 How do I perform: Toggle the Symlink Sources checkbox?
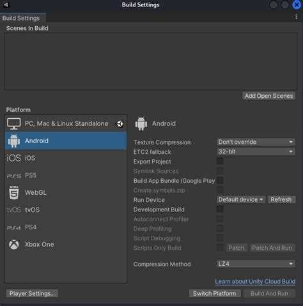click(x=220, y=171)
